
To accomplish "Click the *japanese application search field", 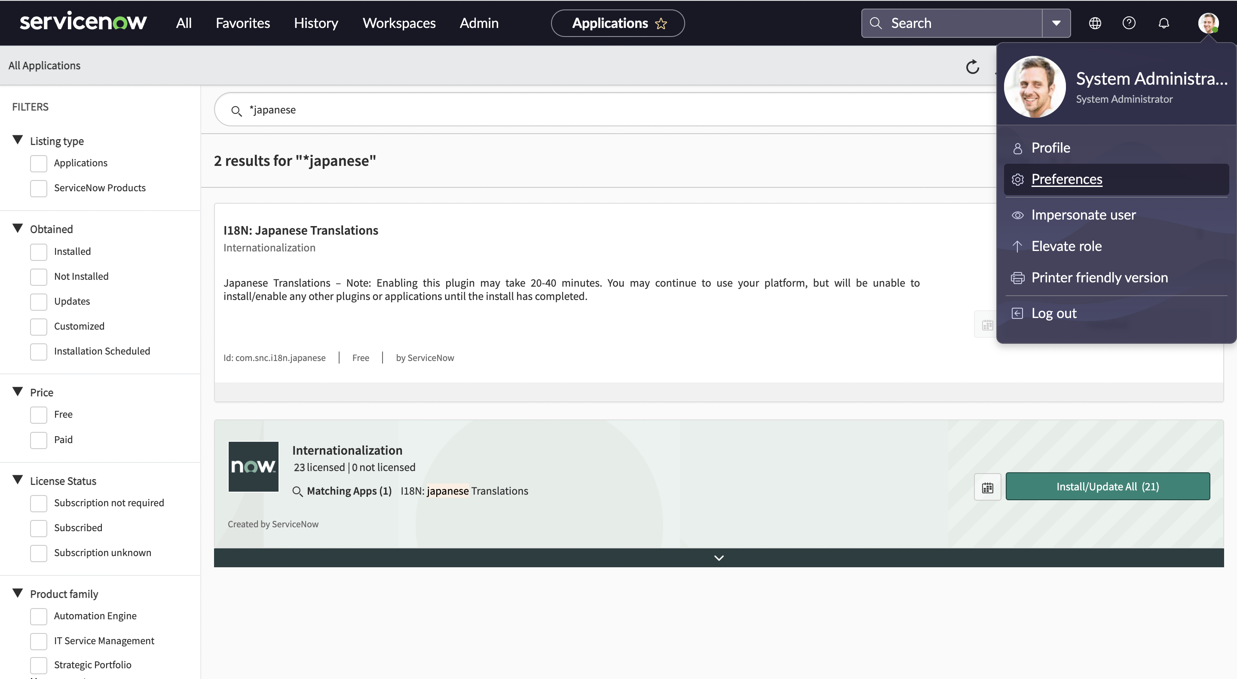I will coord(576,110).
